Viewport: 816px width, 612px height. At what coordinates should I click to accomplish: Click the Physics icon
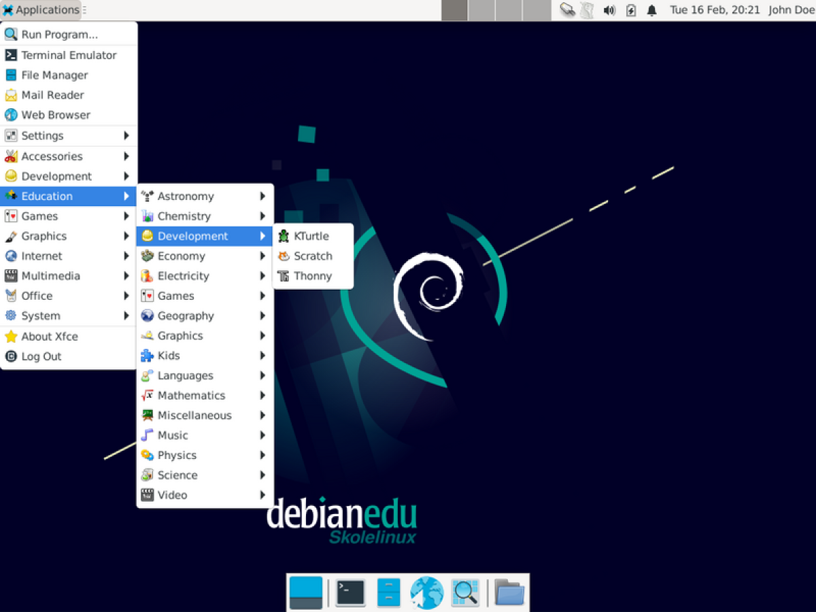[147, 455]
